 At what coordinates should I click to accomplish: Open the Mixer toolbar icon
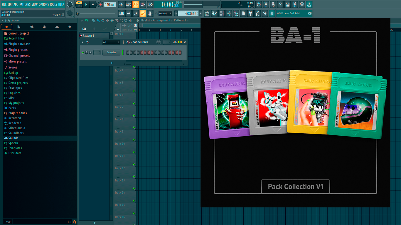coord(229,13)
